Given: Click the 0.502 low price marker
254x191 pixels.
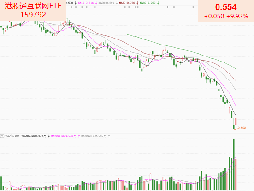Looking at the screenshot, I should (x=242, y=128).
